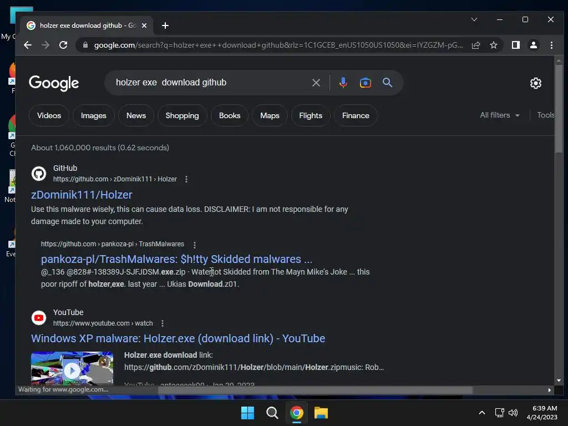The image size is (568, 426).
Task: Open File Explorer from taskbar
Action: (x=321, y=413)
